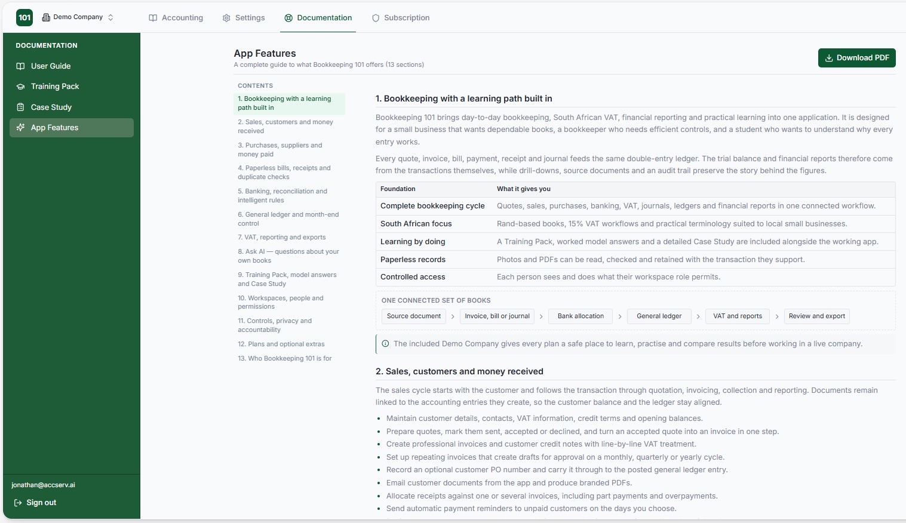Click the download arrow icon on Download PDF
The width and height of the screenshot is (906, 523).
pyautogui.click(x=829, y=58)
